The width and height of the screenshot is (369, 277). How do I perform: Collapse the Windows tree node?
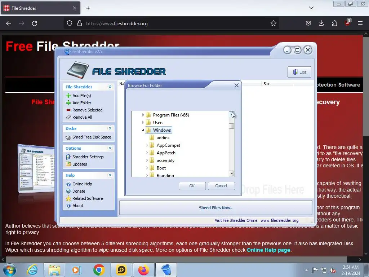(x=143, y=130)
